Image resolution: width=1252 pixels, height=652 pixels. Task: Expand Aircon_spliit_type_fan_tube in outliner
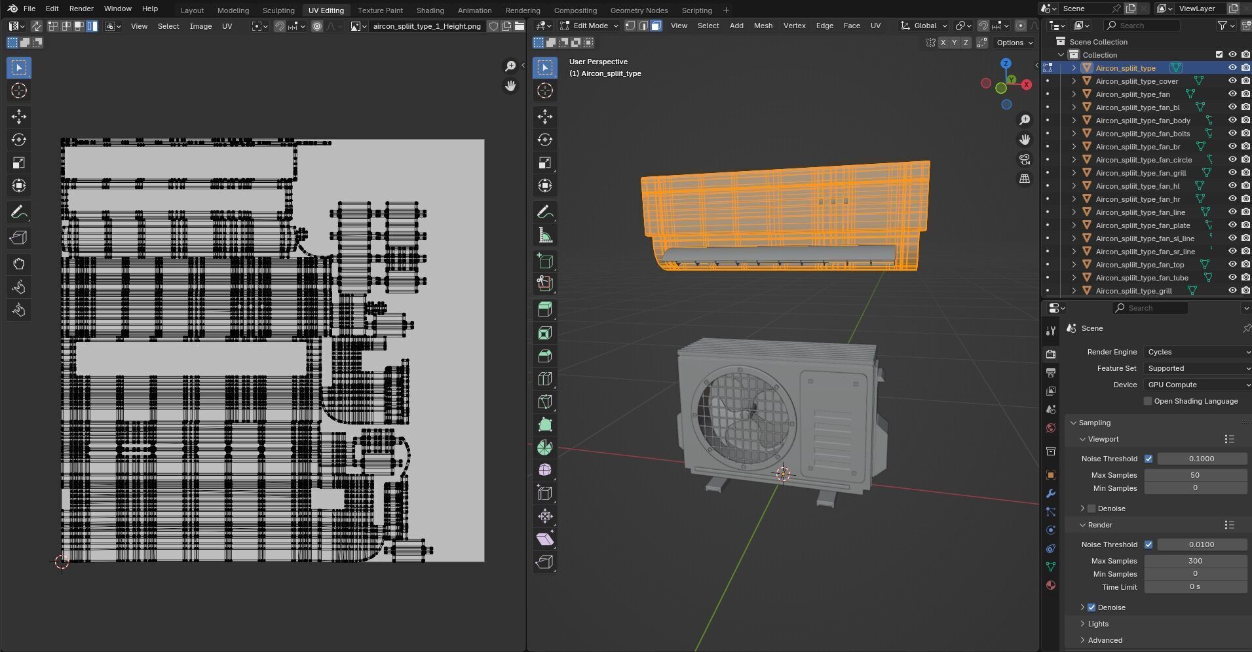(x=1074, y=278)
